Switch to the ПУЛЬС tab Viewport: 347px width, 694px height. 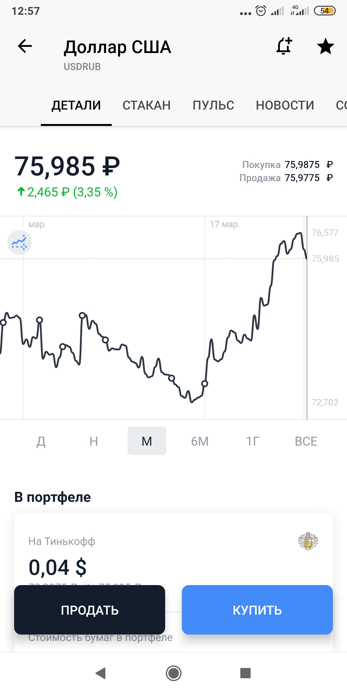tap(213, 105)
